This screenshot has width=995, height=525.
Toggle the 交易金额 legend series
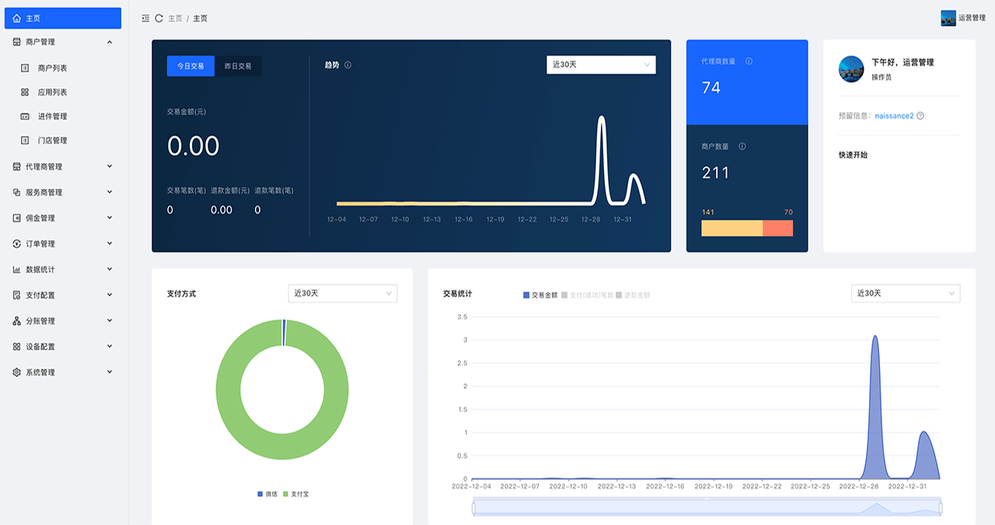540,295
